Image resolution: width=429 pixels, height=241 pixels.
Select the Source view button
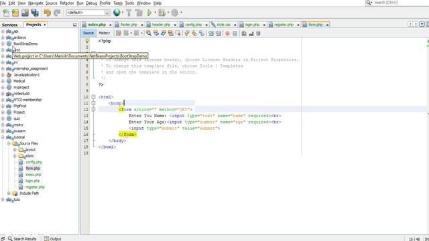point(88,33)
